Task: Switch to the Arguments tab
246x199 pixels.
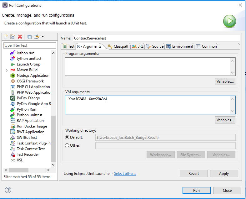Action: 89,46
